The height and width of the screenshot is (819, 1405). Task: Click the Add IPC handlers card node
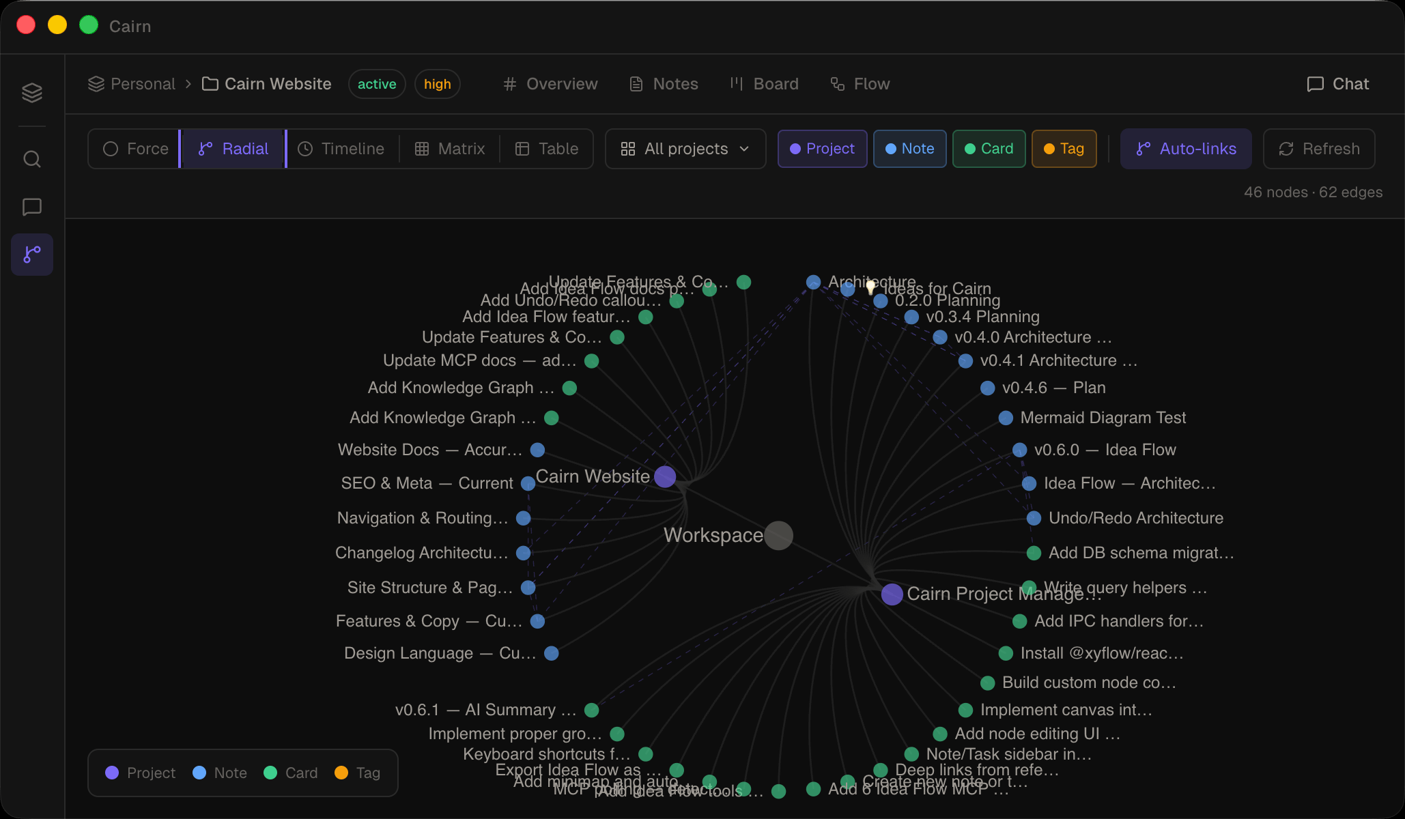click(1019, 621)
